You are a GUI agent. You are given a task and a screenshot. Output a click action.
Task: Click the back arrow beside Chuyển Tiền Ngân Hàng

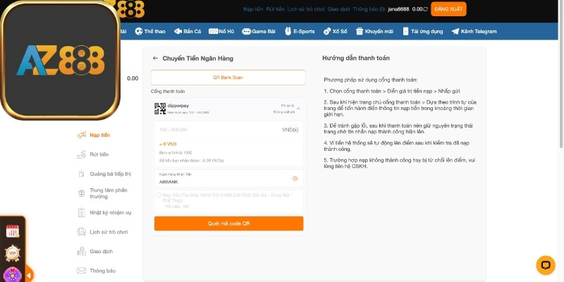(155, 59)
